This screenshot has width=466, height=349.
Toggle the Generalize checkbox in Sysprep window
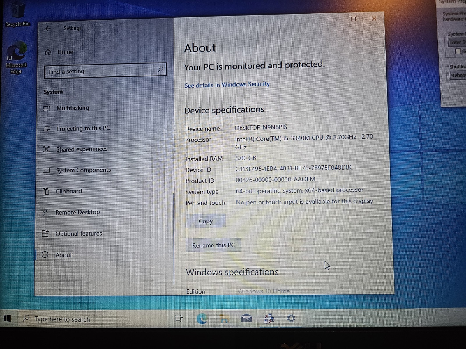tap(458, 51)
